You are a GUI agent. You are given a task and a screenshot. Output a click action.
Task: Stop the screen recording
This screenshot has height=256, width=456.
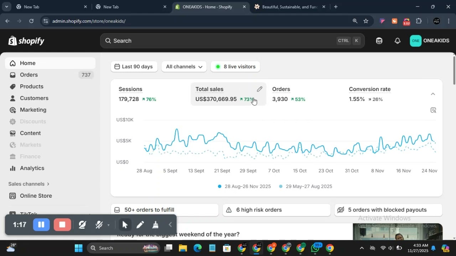coord(62,224)
